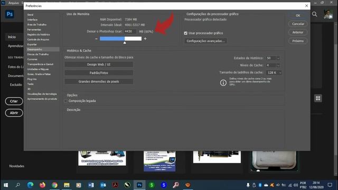Open Microsoft Word from the taskbar
Viewport: 338px width, 190px height.
(x=91, y=185)
